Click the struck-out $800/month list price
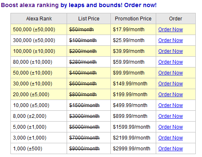202x157 pixels. pyautogui.click(x=83, y=95)
